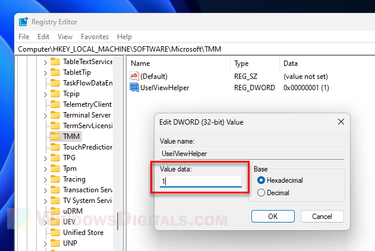Image resolution: width=375 pixels, height=251 pixels.
Task: Open the Help menu
Action: coord(124,37)
